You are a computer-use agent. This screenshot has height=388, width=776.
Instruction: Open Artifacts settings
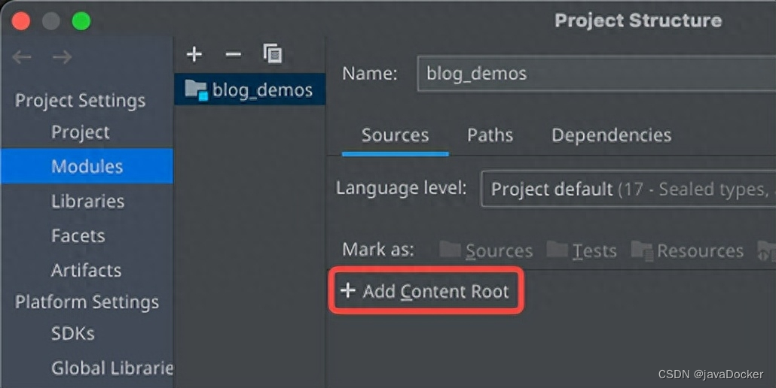86,270
